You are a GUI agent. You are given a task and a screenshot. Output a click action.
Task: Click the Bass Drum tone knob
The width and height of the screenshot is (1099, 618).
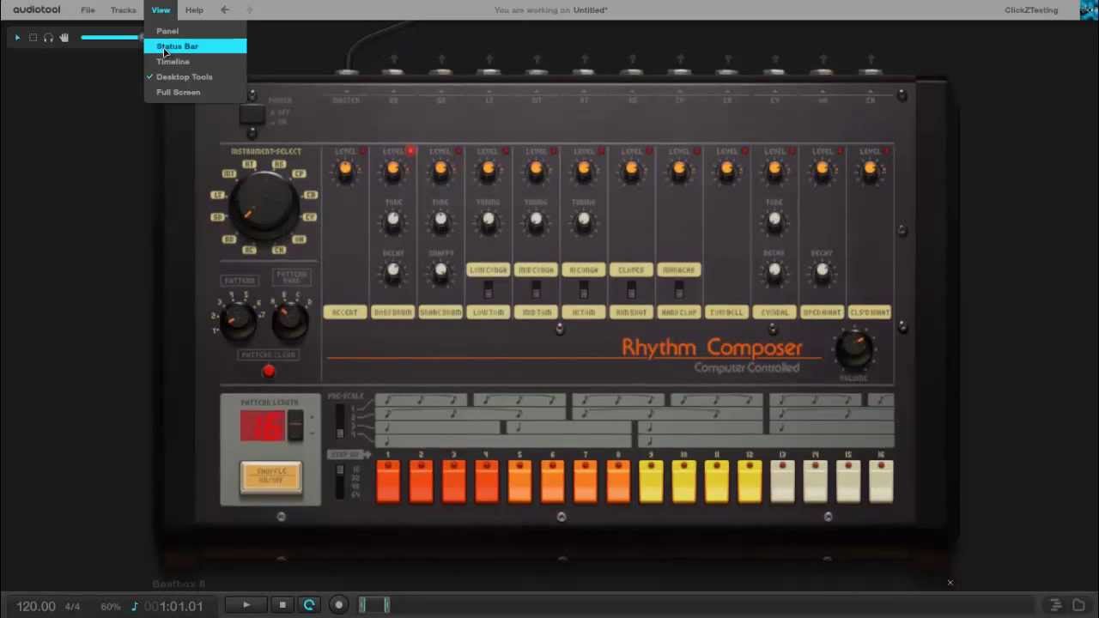click(393, 221)
